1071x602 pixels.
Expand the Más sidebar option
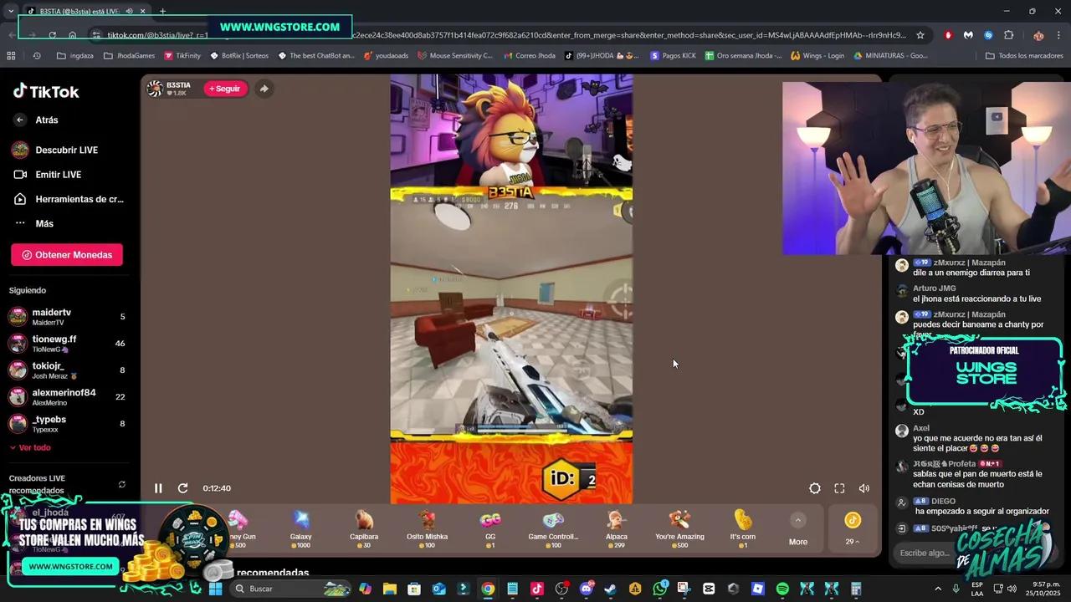44,224
